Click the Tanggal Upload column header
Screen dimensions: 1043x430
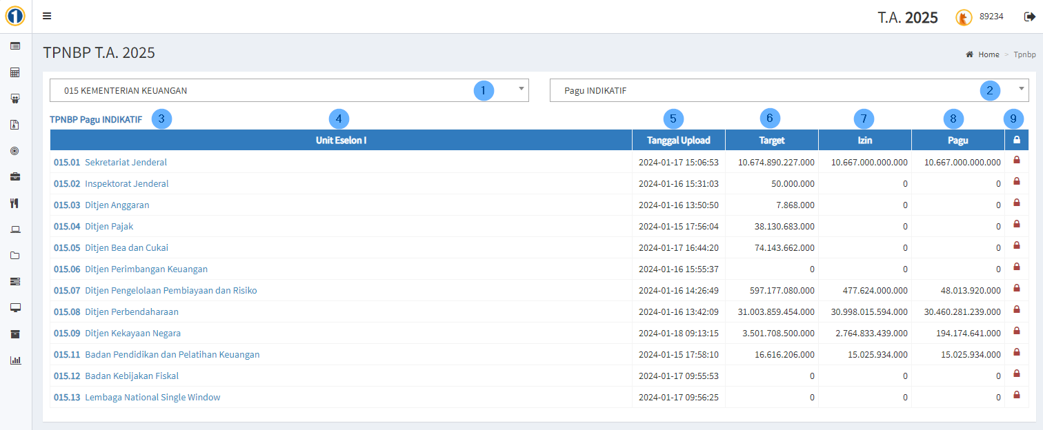click(678, 141)
